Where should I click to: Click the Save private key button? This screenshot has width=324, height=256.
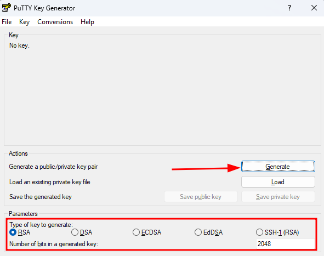click(x=278, y=197)
